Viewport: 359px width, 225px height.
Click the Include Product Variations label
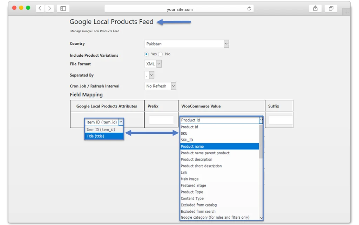click(94, 55)
